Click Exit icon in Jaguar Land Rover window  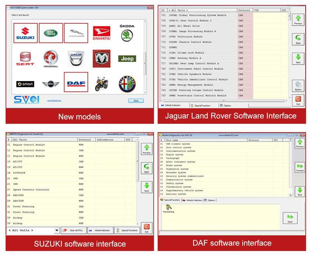click(298, 100)
